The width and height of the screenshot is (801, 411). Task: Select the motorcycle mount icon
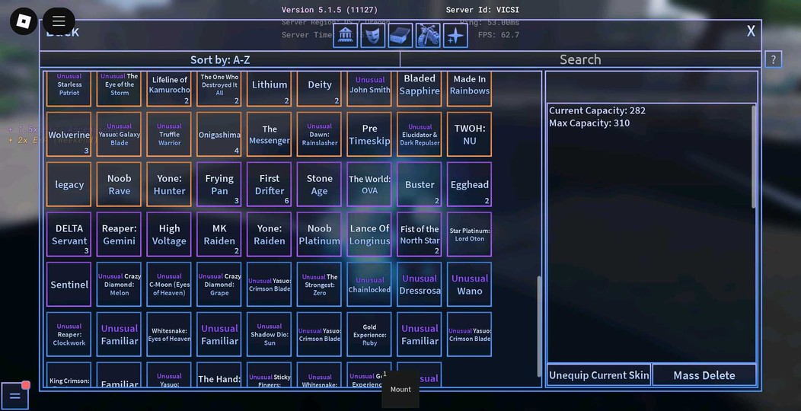tap(428, 36)
